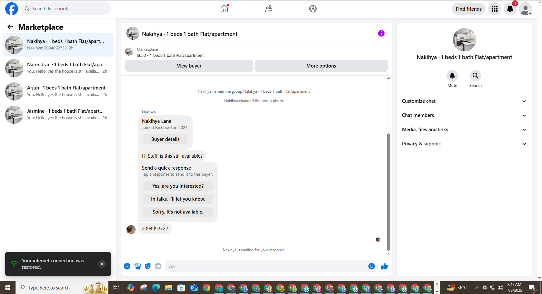Click the Find friends button
Viewport: 542px width, 294px height.
click(x=468, y=9)
